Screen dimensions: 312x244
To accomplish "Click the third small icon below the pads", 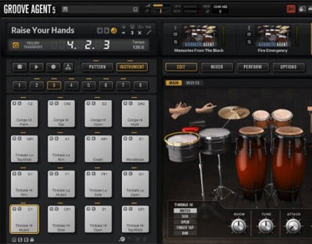I will pyautogui.click(x=26, y=239).
